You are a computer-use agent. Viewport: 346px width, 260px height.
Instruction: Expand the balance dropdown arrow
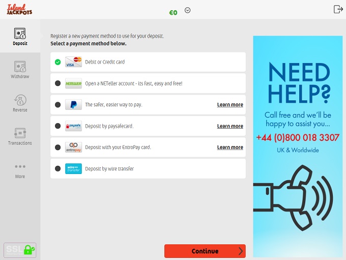click(x=187, y=10)
